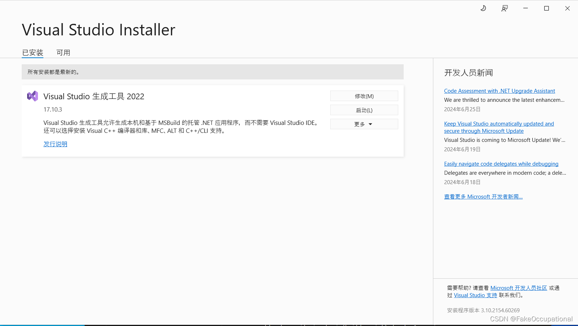
Task: Maximize the installer window
Action: 547,8
